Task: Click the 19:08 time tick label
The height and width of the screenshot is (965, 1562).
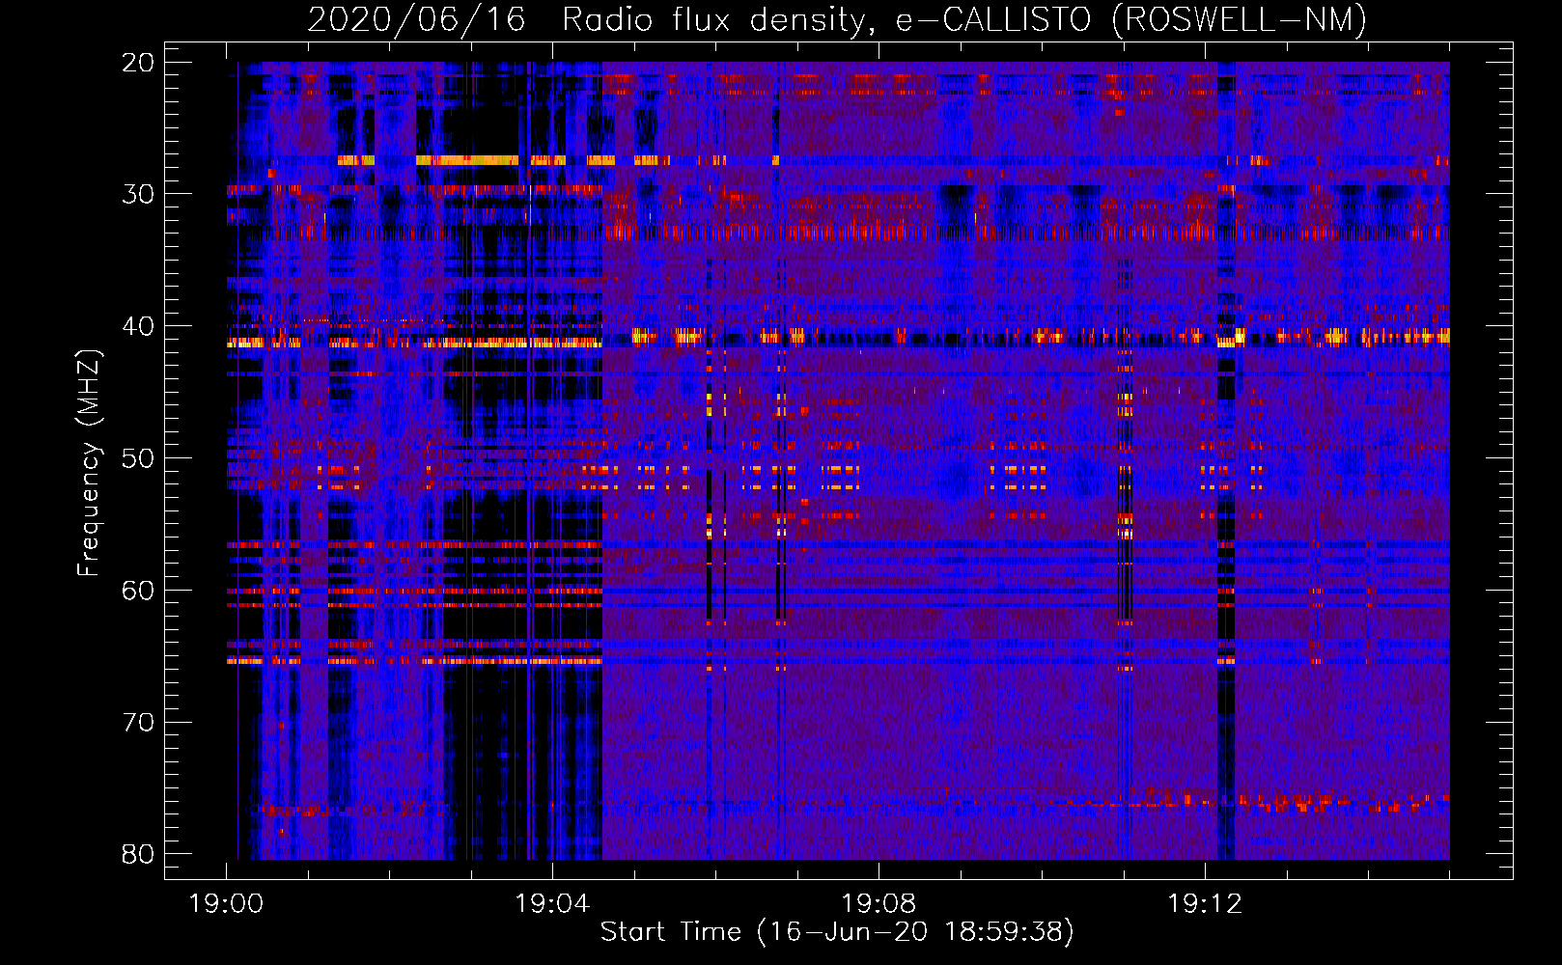Action: 879,904
